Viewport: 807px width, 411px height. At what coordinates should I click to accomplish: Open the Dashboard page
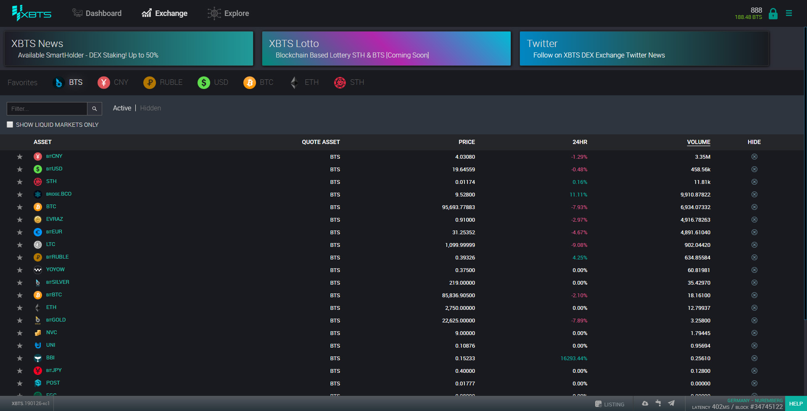tap(97, 13)
